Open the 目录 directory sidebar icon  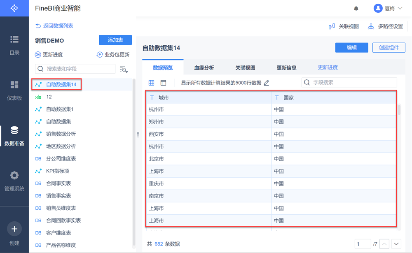[x=14, y=39]
